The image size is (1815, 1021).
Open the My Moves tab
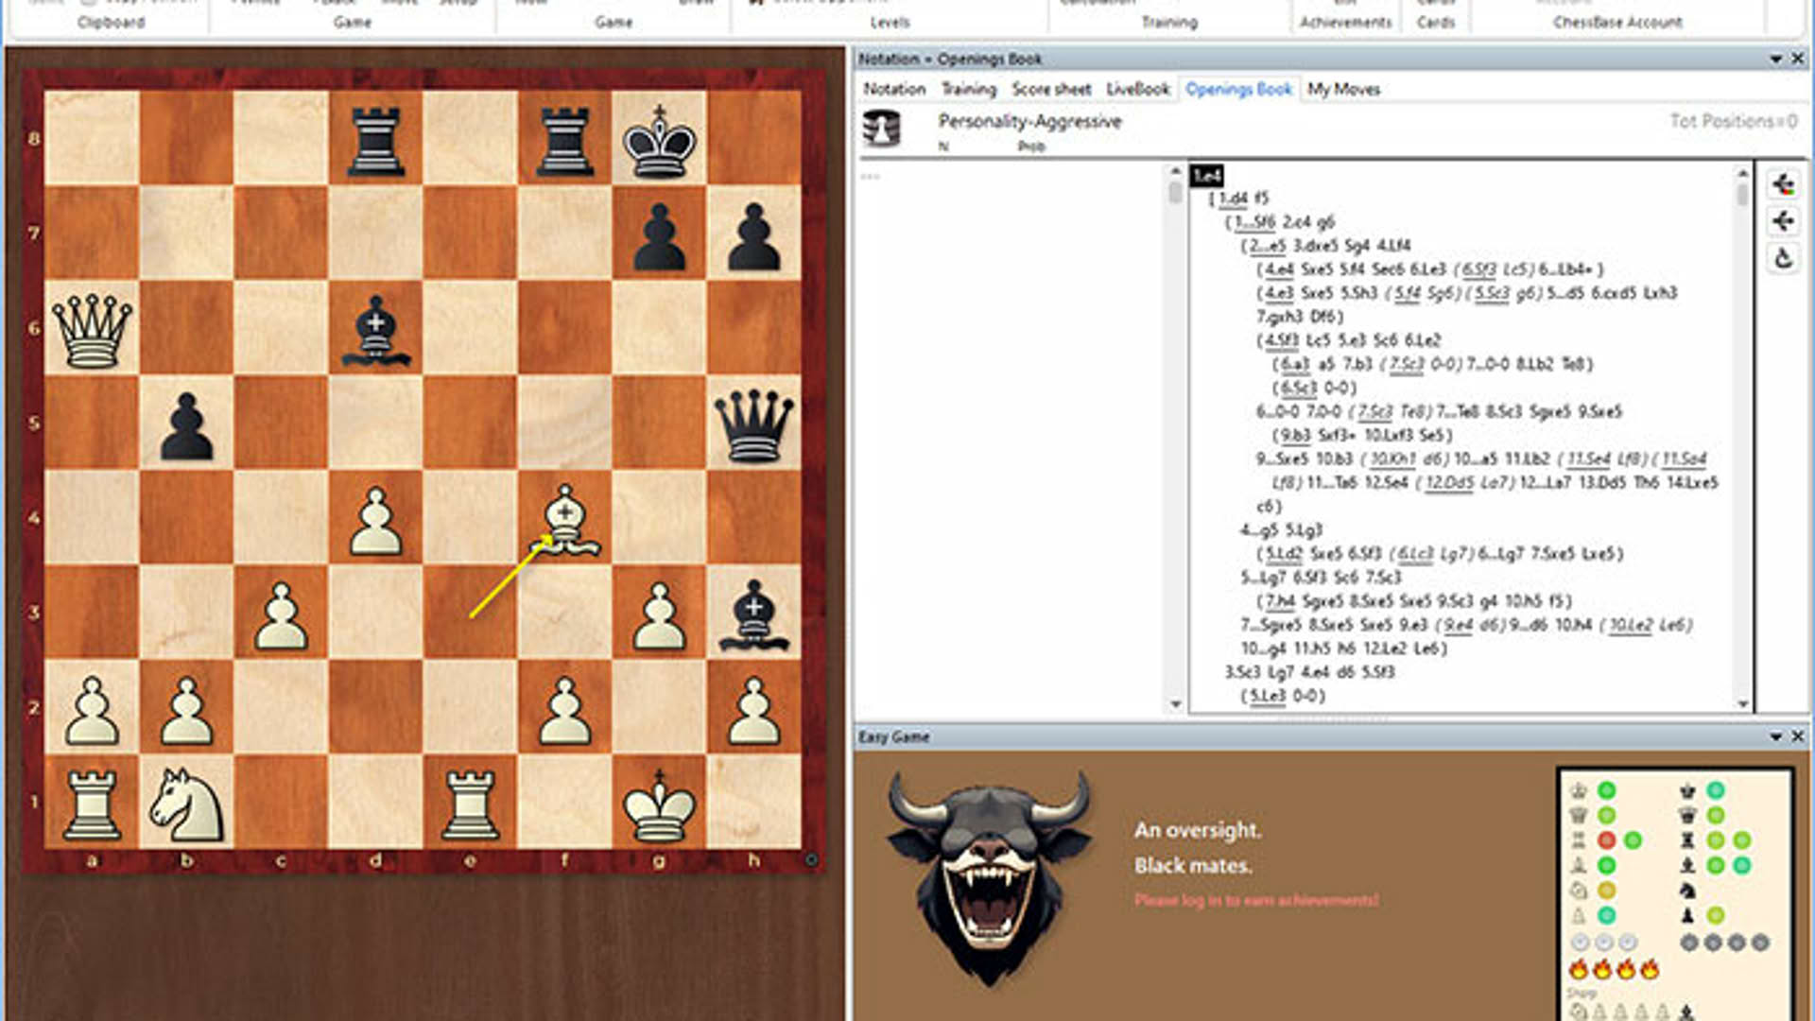(1343, 89)
